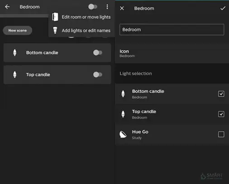Go back using the arrow beside Bedroom

pos(7,7)
